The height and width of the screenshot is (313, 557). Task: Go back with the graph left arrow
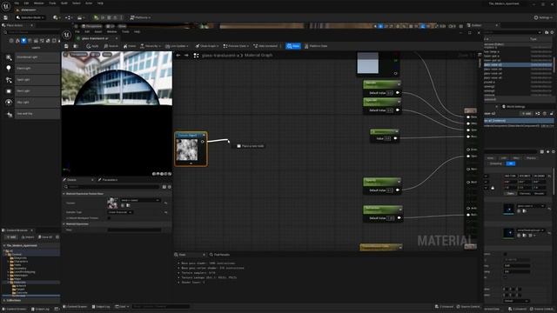178,56
